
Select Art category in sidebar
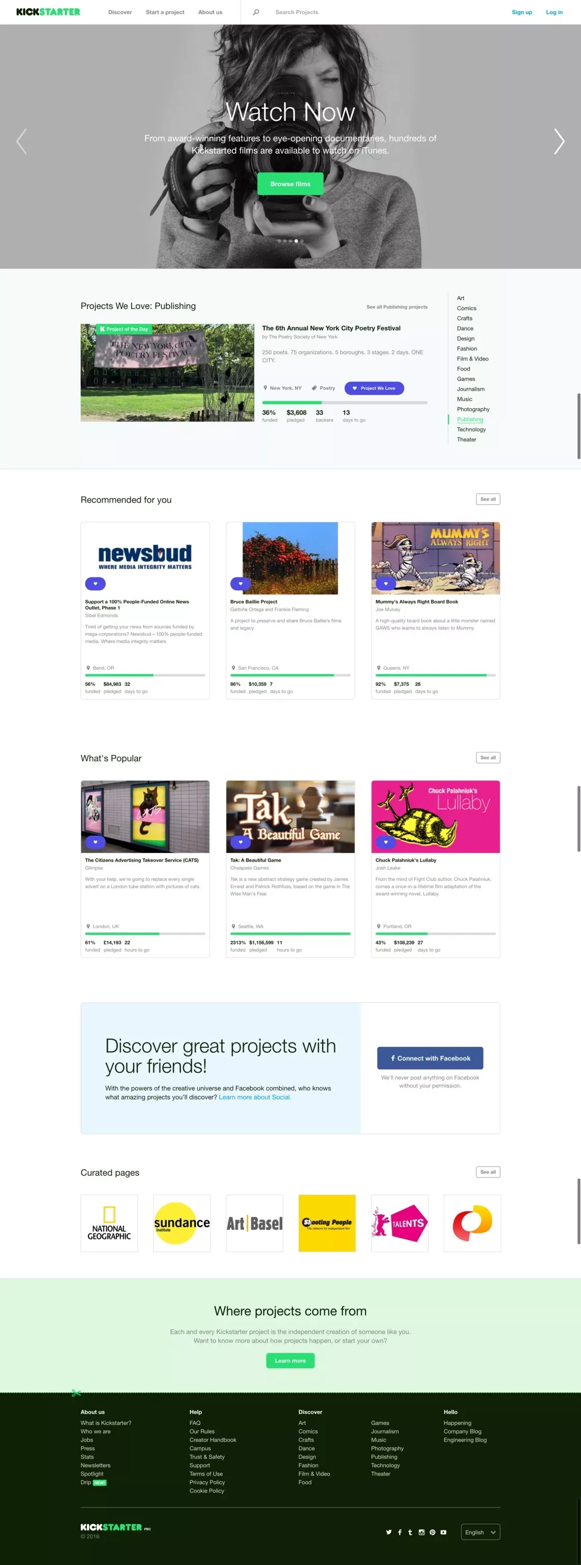pyautogui.click(x=461, y=298)
